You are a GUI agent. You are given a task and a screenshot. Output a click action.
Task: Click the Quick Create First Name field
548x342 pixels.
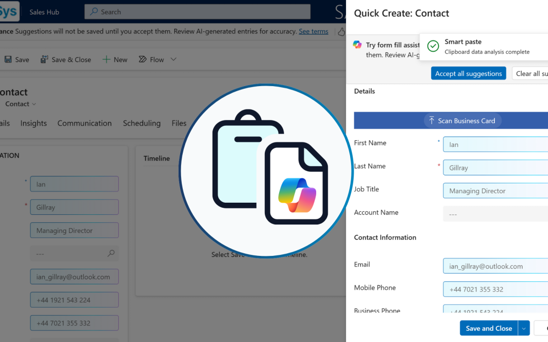click(x=496, y=144)
